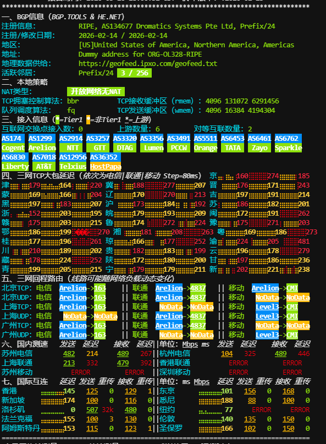
Task: Click the Dummy address for ORG-OL328-RIPE text
Action: click(140, 54)
